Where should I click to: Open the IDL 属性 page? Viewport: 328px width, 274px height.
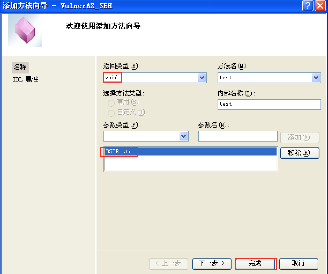[x=25, y=79]
